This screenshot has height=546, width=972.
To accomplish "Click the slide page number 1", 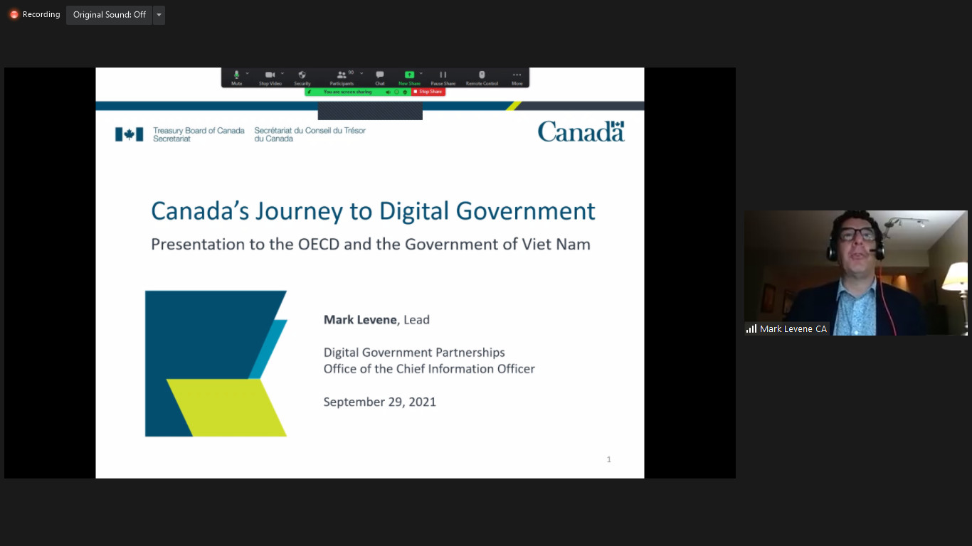I will (x=608, y=459).
